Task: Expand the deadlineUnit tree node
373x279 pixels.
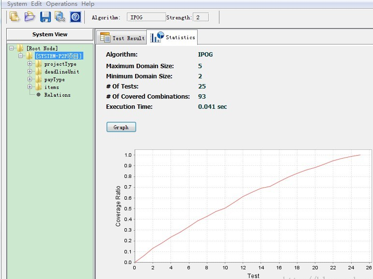Action: click(x=30, y=72)
